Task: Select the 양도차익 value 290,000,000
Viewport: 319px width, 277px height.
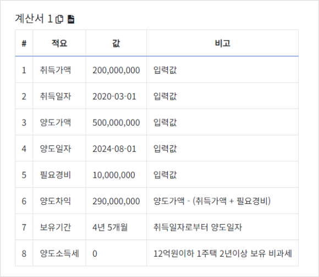Action: point(116,201)
